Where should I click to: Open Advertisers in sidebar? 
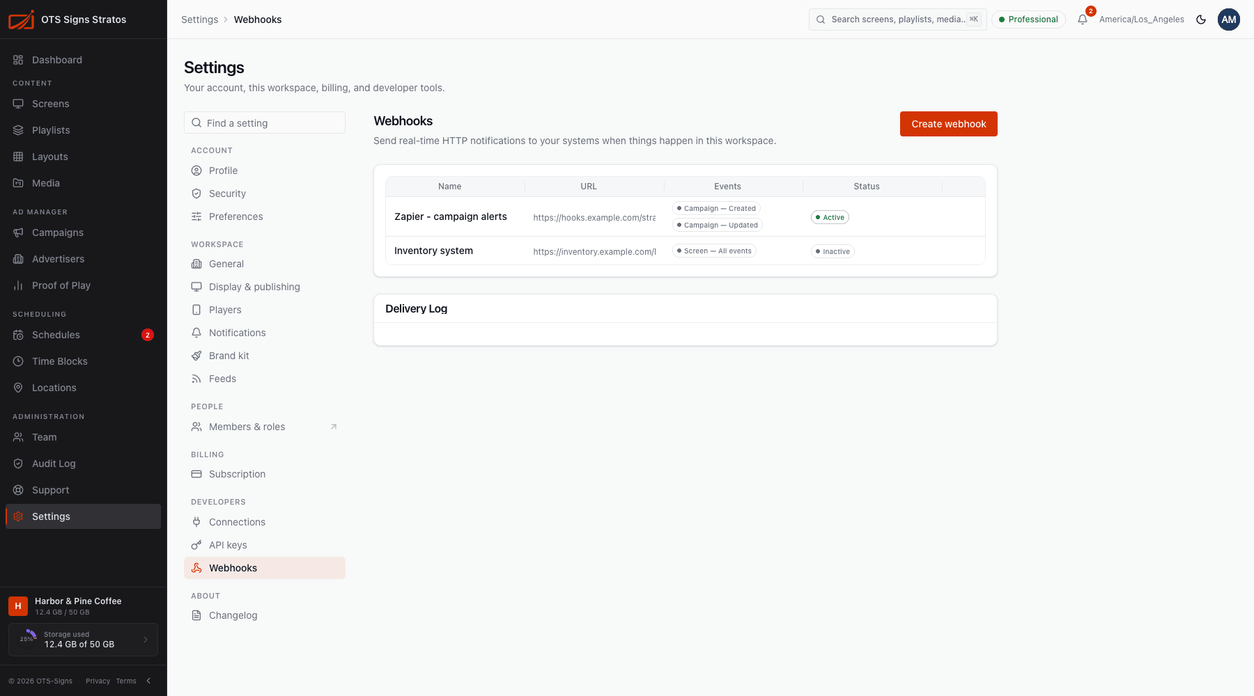pyautogui.click(x=83, y=259)
